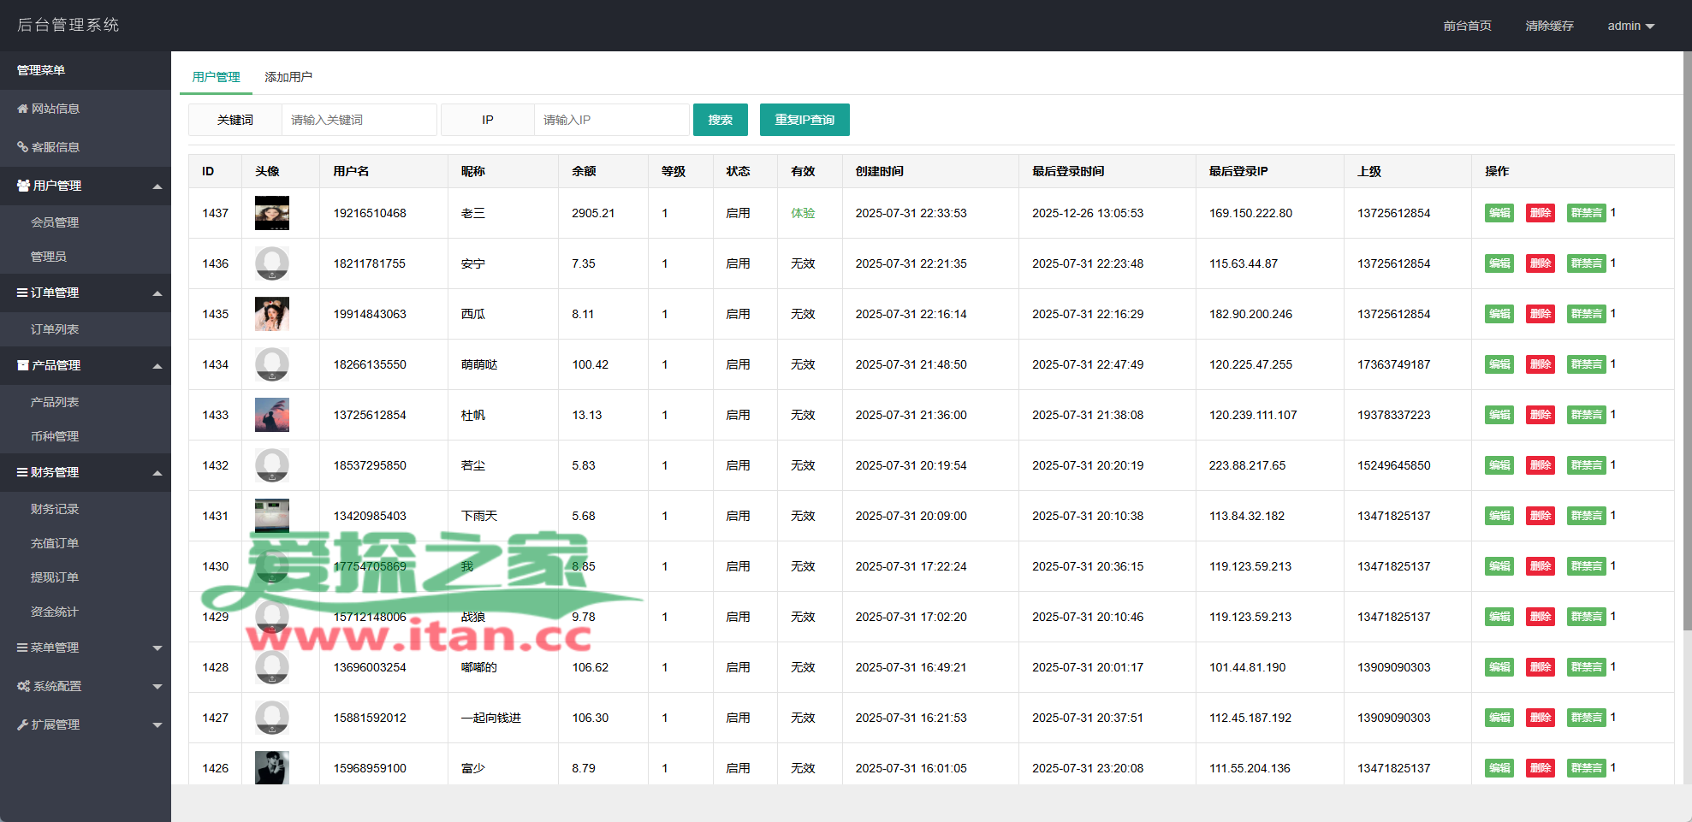Click the calendar icon beside 产品管理

[23, 365]
